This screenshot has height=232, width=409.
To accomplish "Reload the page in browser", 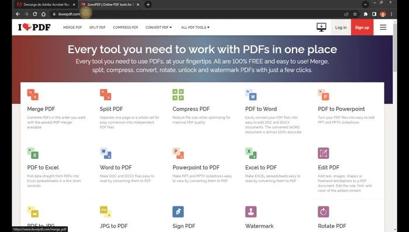I will pos(35,14).
